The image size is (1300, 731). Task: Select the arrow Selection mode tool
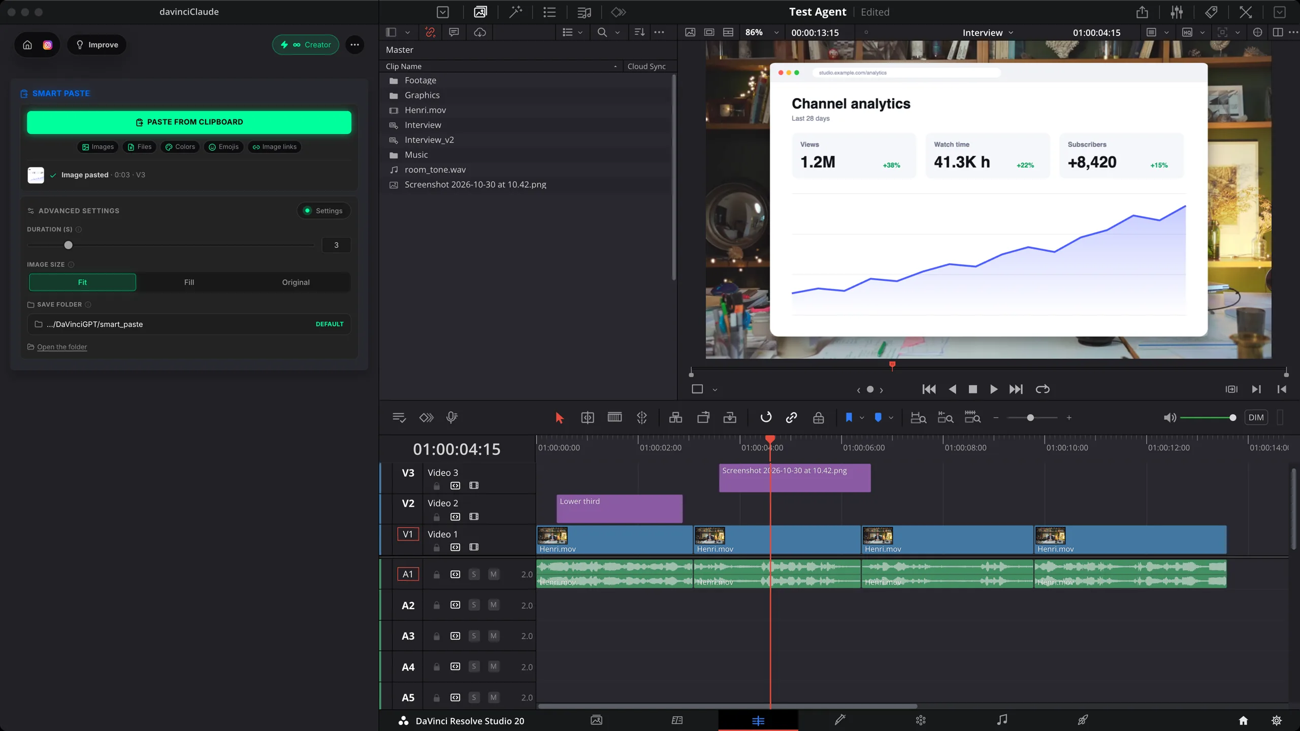pyautogui.click(x=559, y=418)
